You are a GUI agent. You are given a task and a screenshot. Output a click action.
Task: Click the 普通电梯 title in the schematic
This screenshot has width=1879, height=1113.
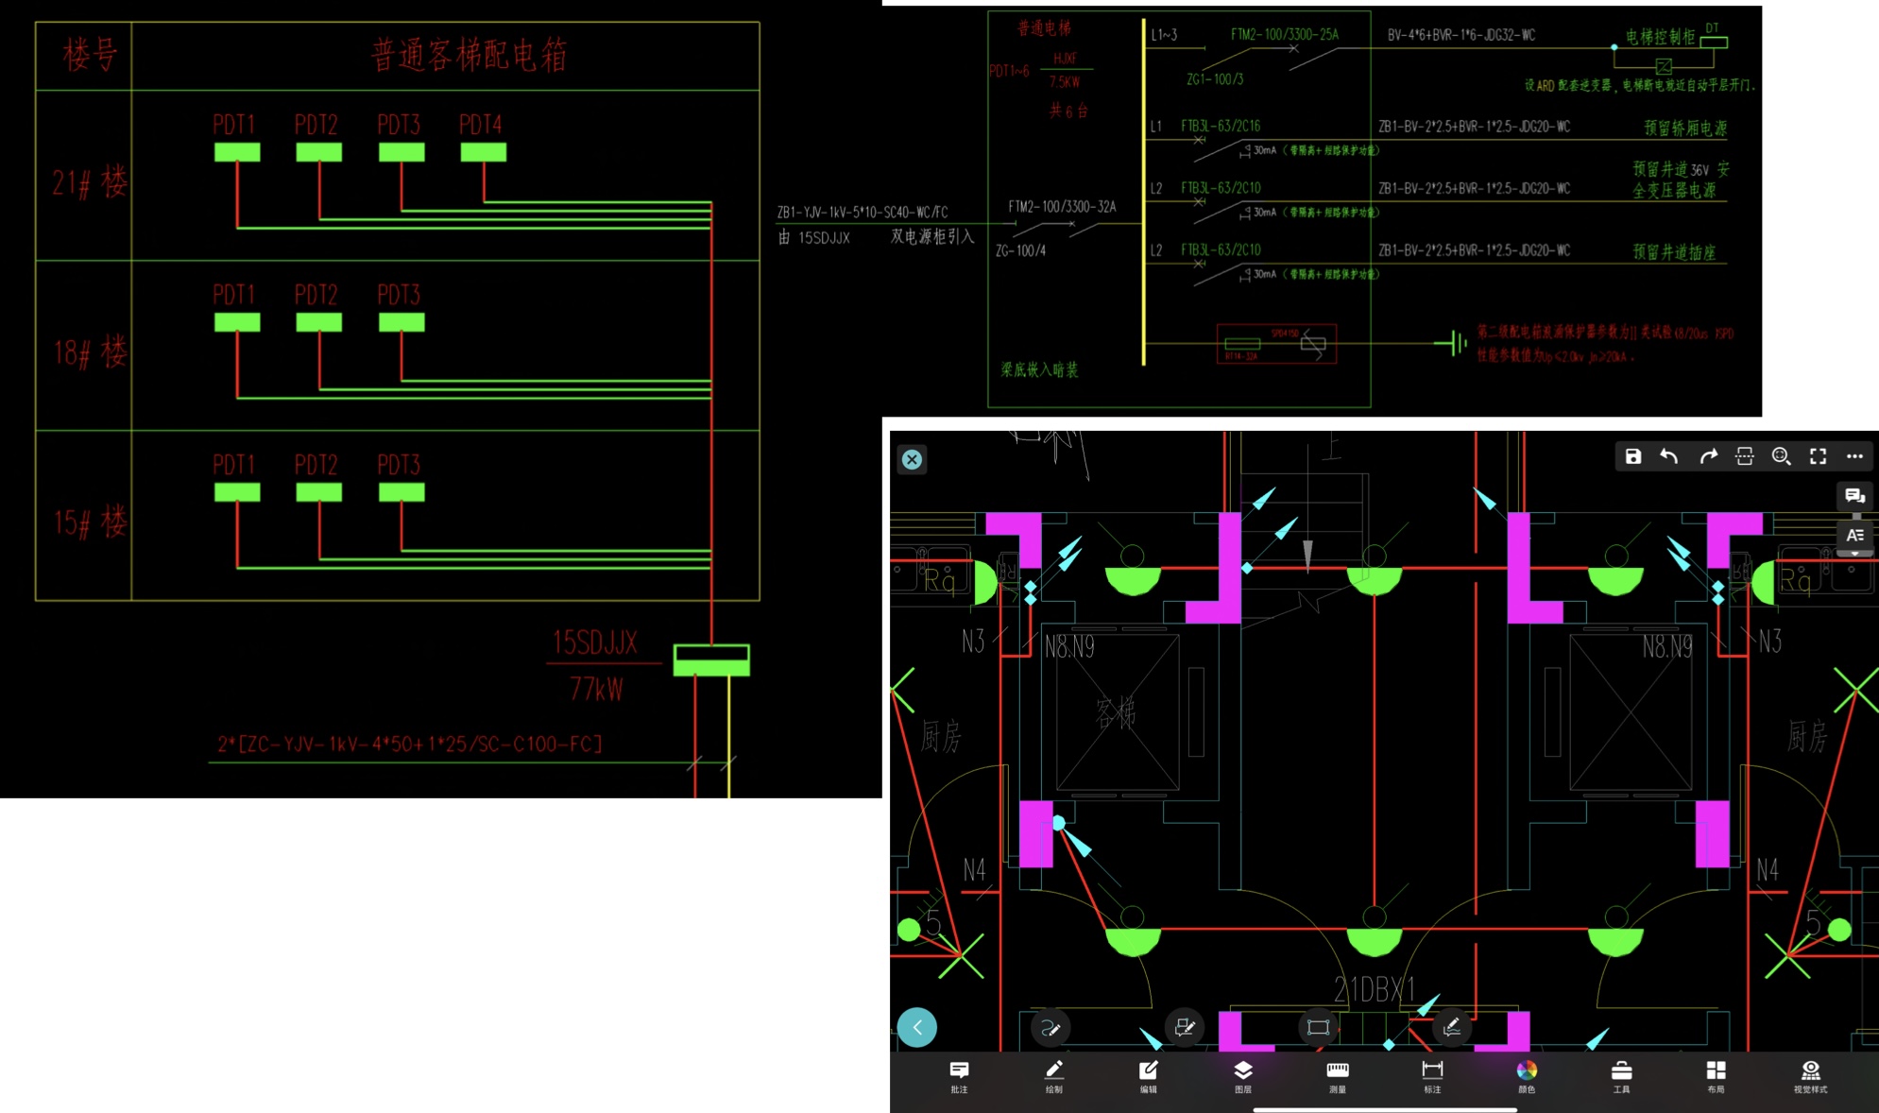(x=1044, y=28)
